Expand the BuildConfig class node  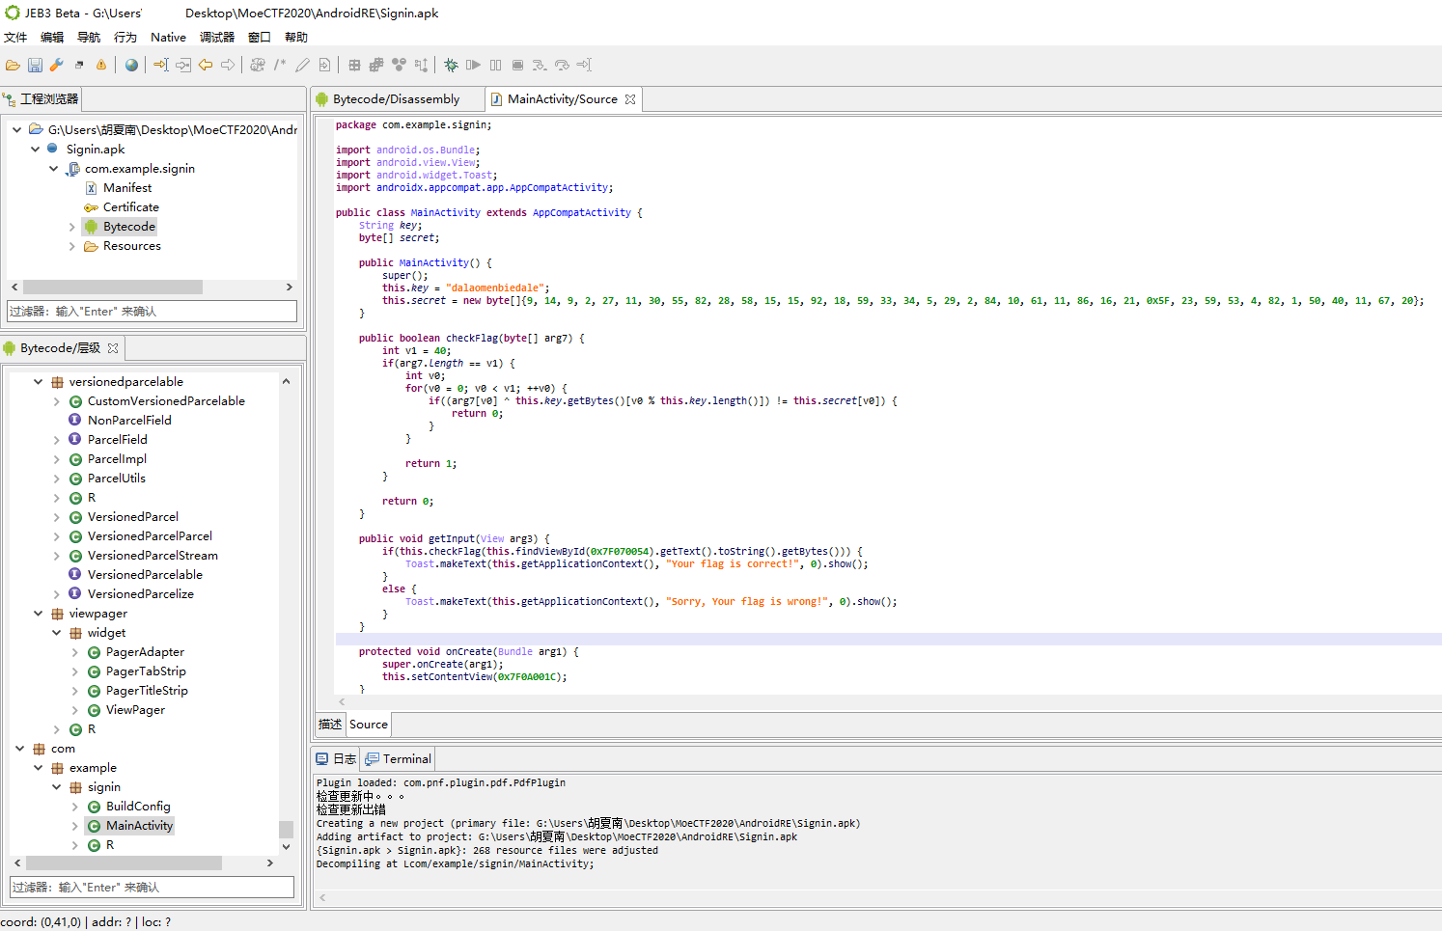[x=75, y=807]
